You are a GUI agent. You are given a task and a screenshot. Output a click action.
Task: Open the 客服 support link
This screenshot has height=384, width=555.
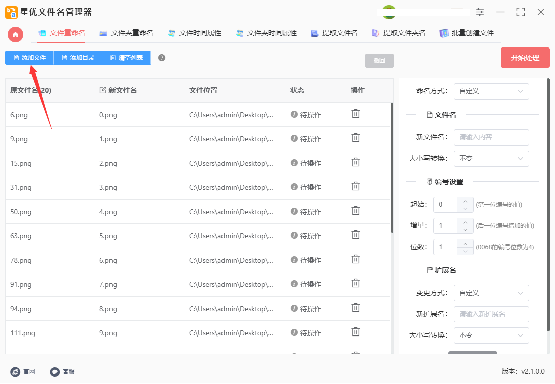tap(62, 372)
